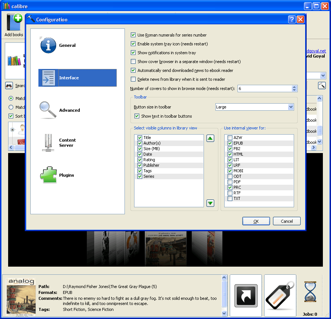Screen dimensions: 331x319
Task: Move selected column down with green arrow
Action: coord(210,203)
